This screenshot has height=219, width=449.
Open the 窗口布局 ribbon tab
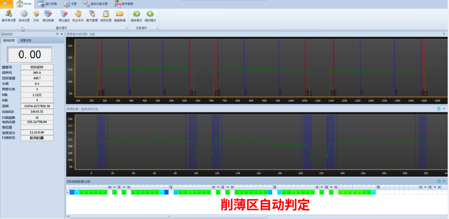pos(47,4)
